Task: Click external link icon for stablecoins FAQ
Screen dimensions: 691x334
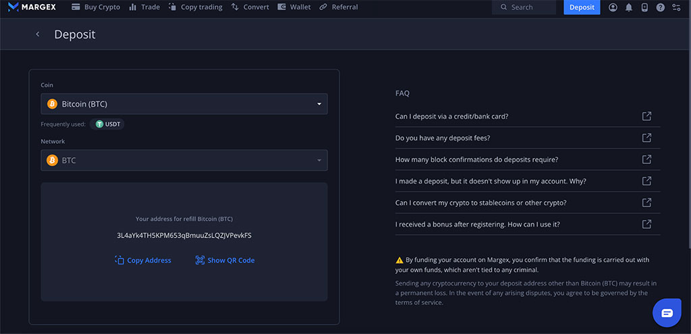Action: coord(646,202)
